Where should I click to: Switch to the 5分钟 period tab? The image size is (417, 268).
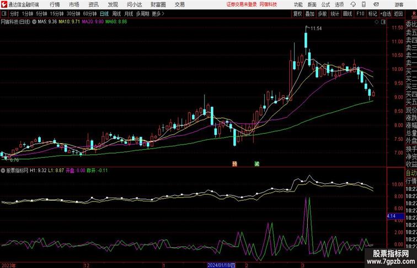pyautogui.click(x=41, y=14)
